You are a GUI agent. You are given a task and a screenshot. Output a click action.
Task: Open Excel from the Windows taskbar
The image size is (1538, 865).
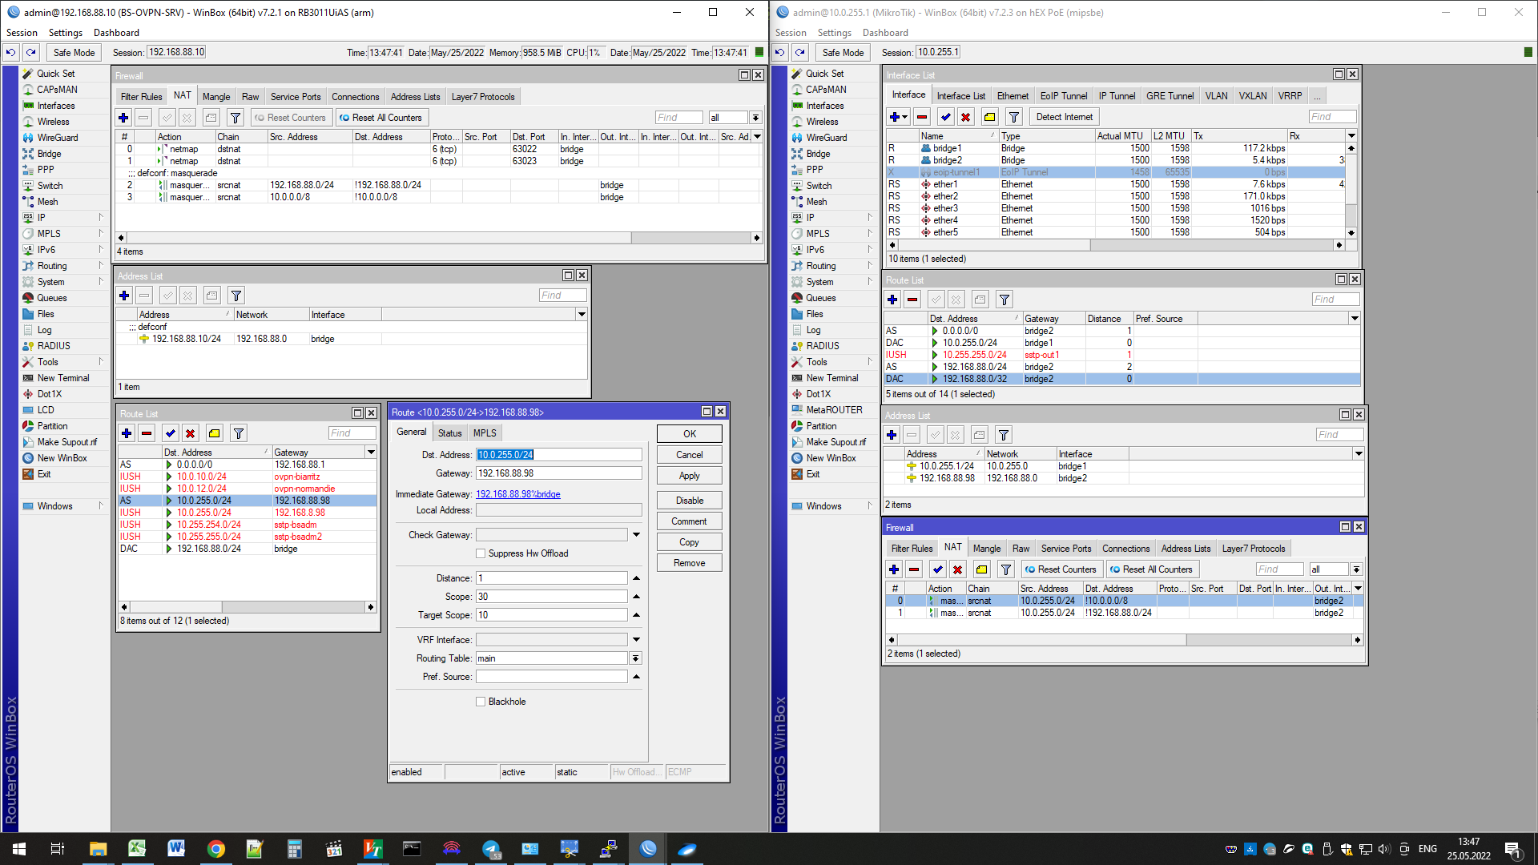[137, 849]
